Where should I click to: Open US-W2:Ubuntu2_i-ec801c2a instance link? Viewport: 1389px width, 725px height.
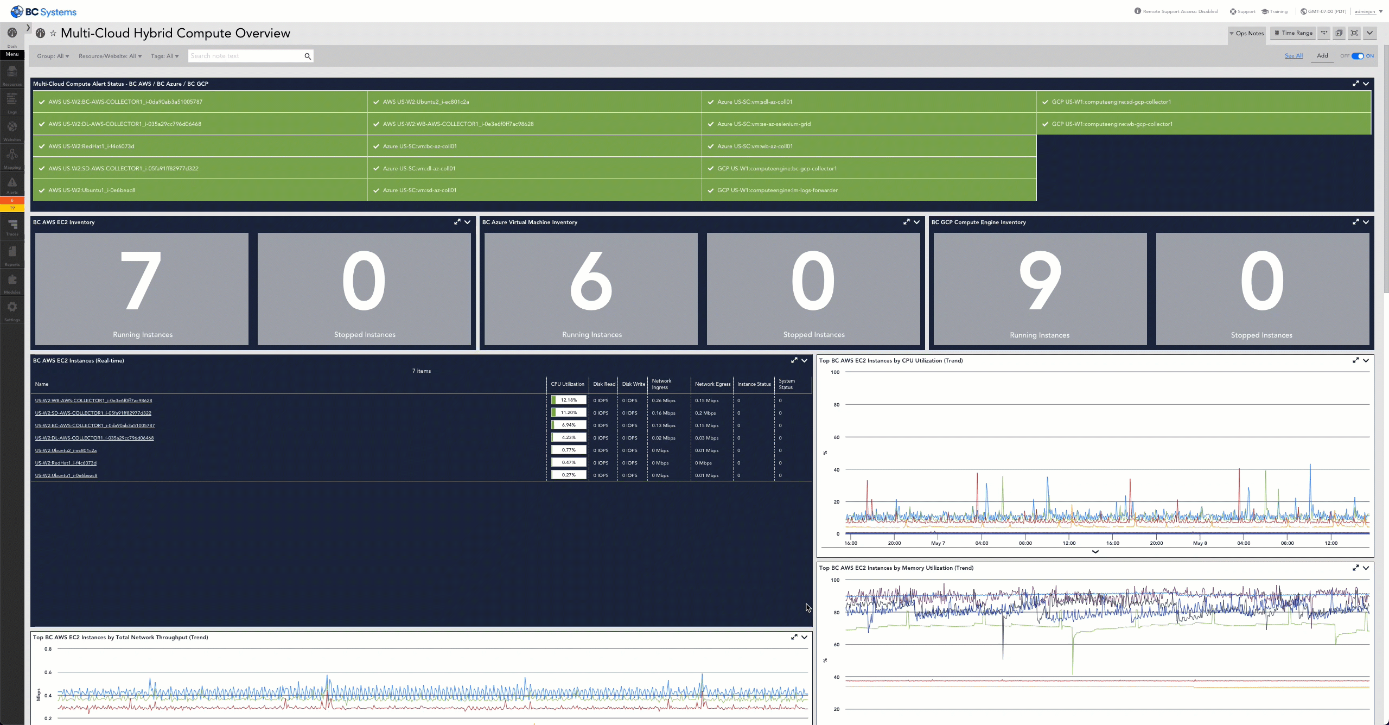[66, 450]
